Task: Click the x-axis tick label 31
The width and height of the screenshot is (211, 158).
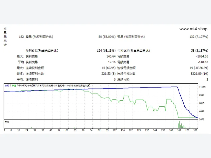Action: (35, 130)
